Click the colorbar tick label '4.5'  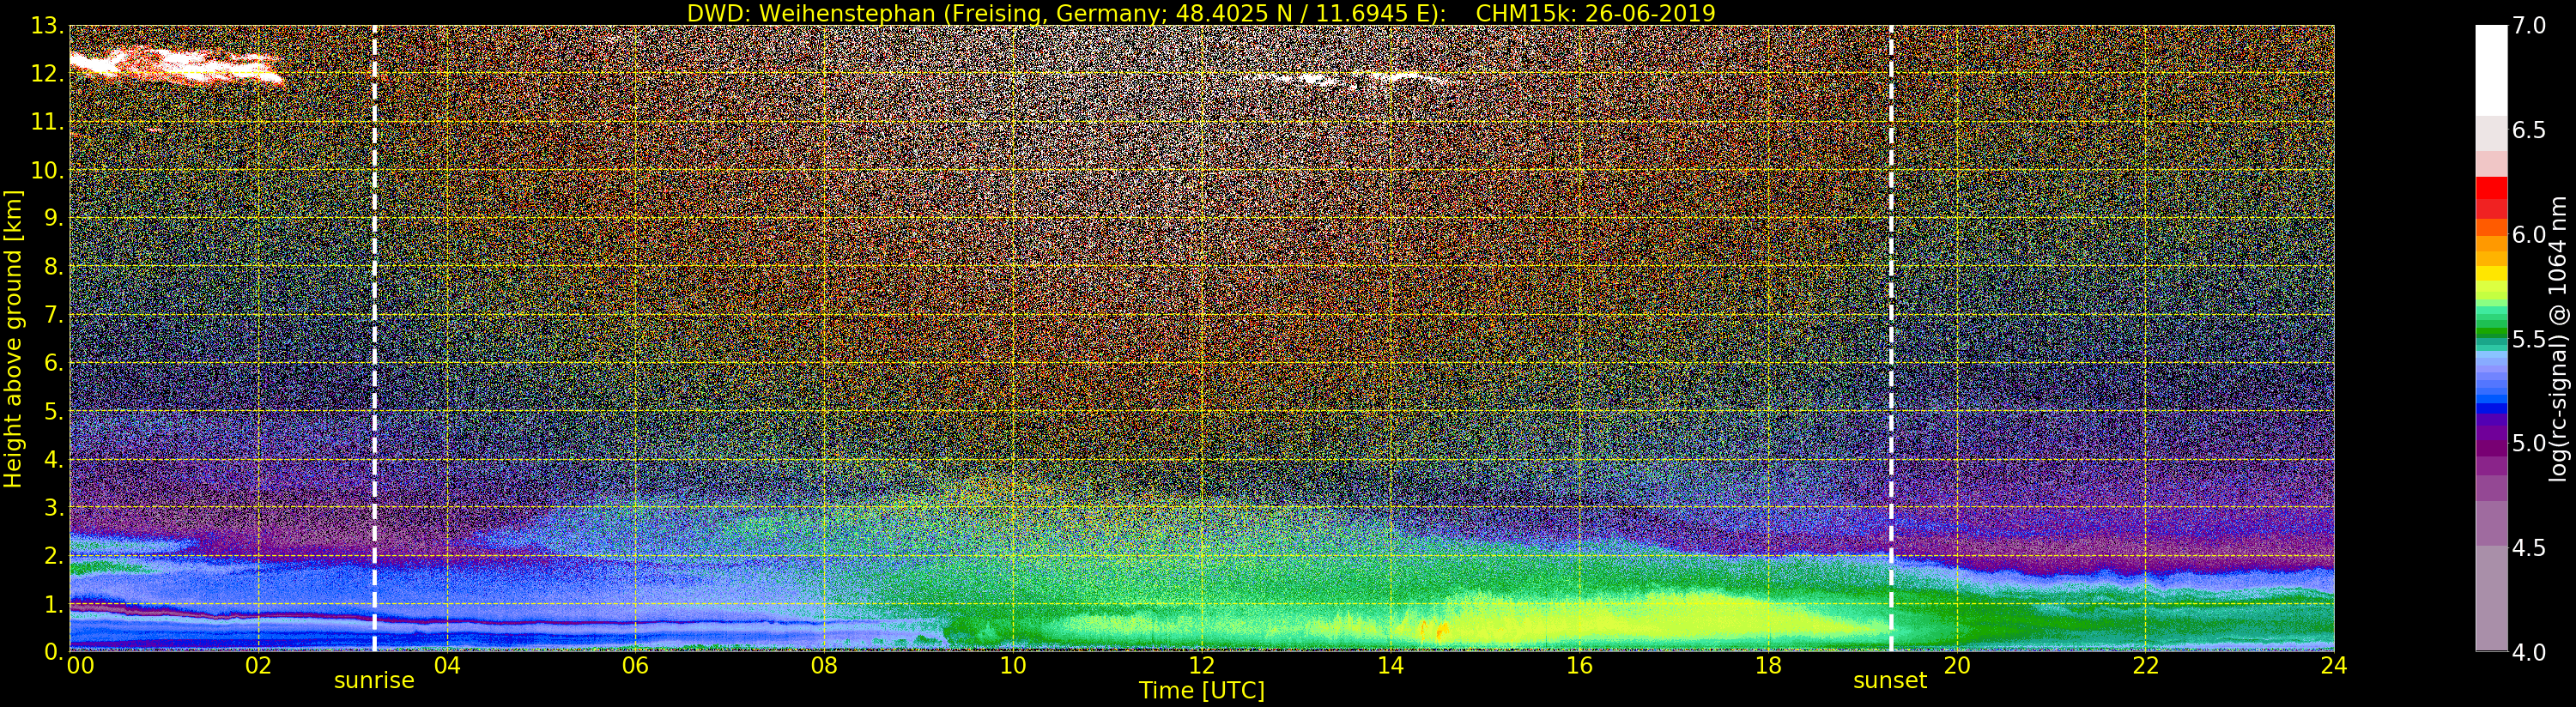tap(2528, 548)
